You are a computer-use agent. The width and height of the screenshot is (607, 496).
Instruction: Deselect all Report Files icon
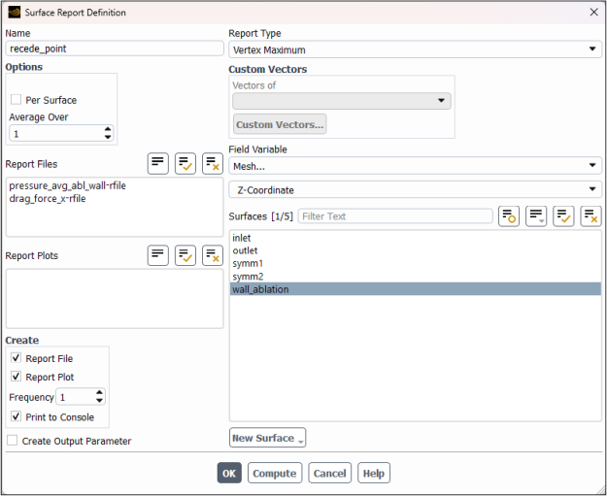(213, 164)
